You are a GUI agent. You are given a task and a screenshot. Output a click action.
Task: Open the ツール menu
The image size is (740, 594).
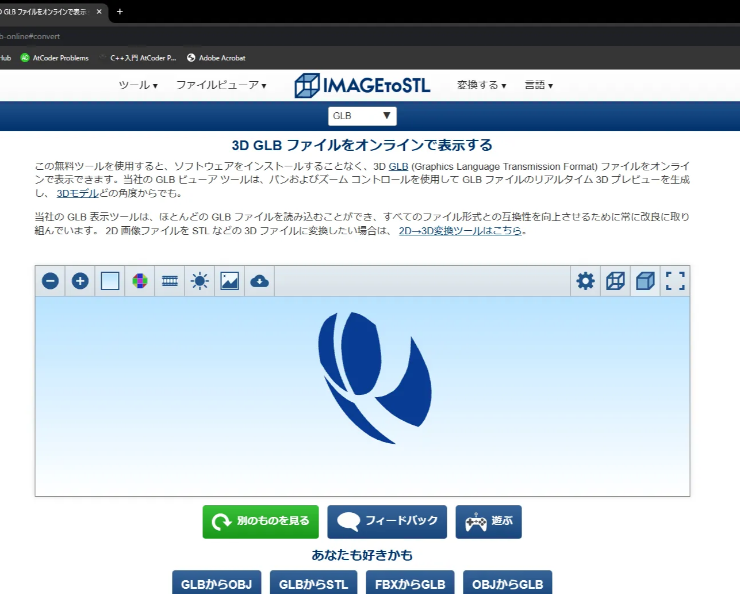coord(137,85)
